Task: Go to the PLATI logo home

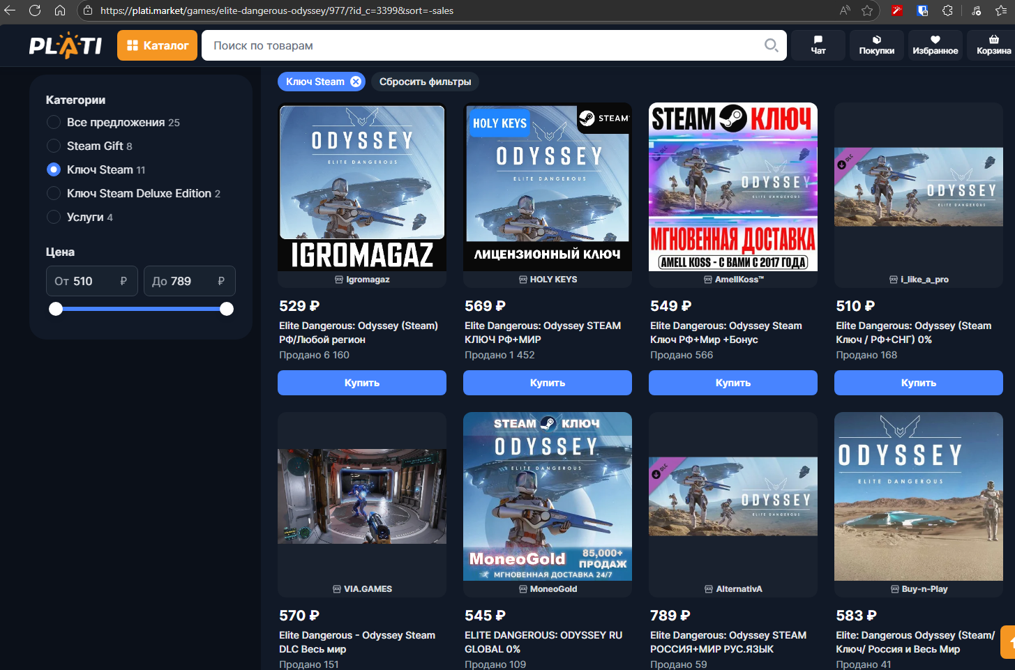Action: (x=66, y=45)
